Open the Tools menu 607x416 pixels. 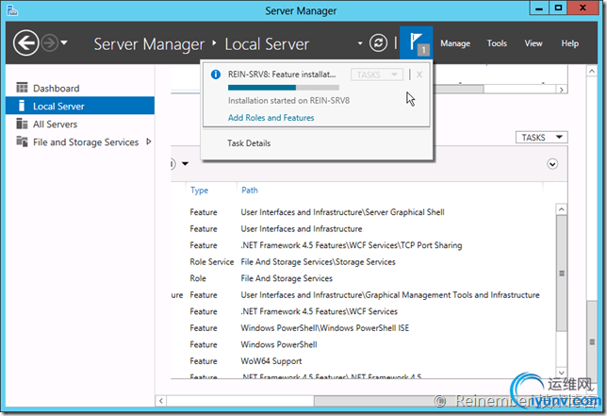click(x=497, y=43)
